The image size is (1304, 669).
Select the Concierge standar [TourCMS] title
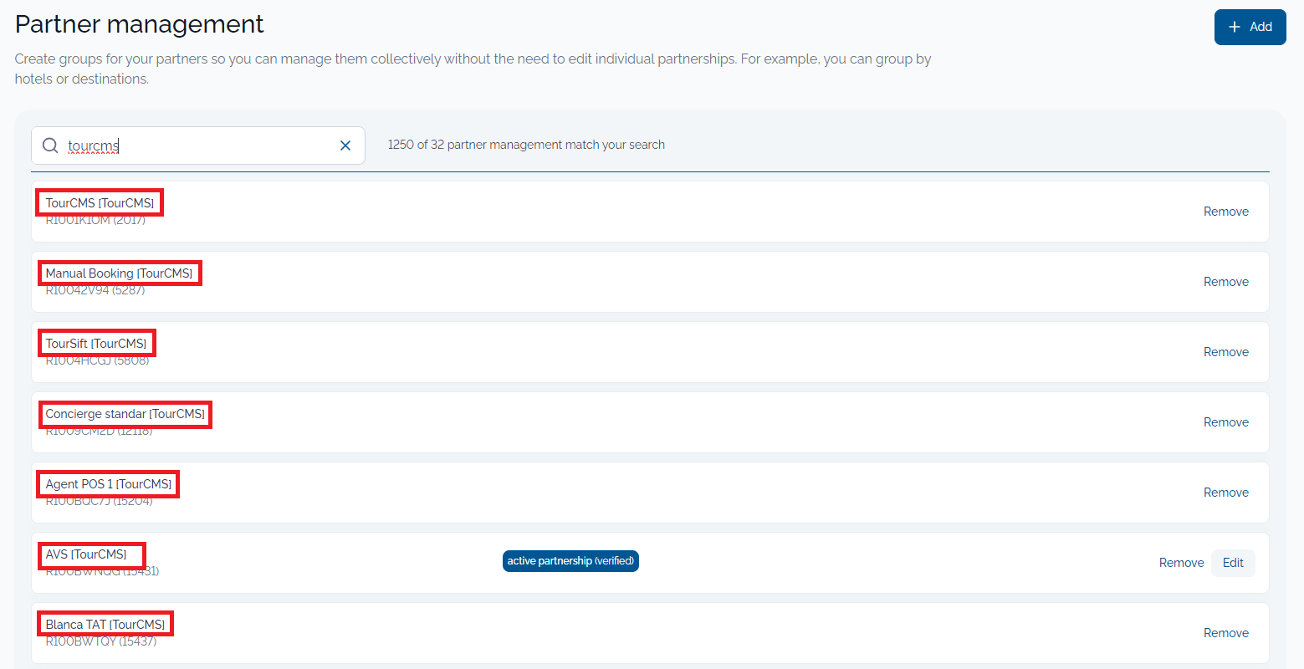point(125,414)
